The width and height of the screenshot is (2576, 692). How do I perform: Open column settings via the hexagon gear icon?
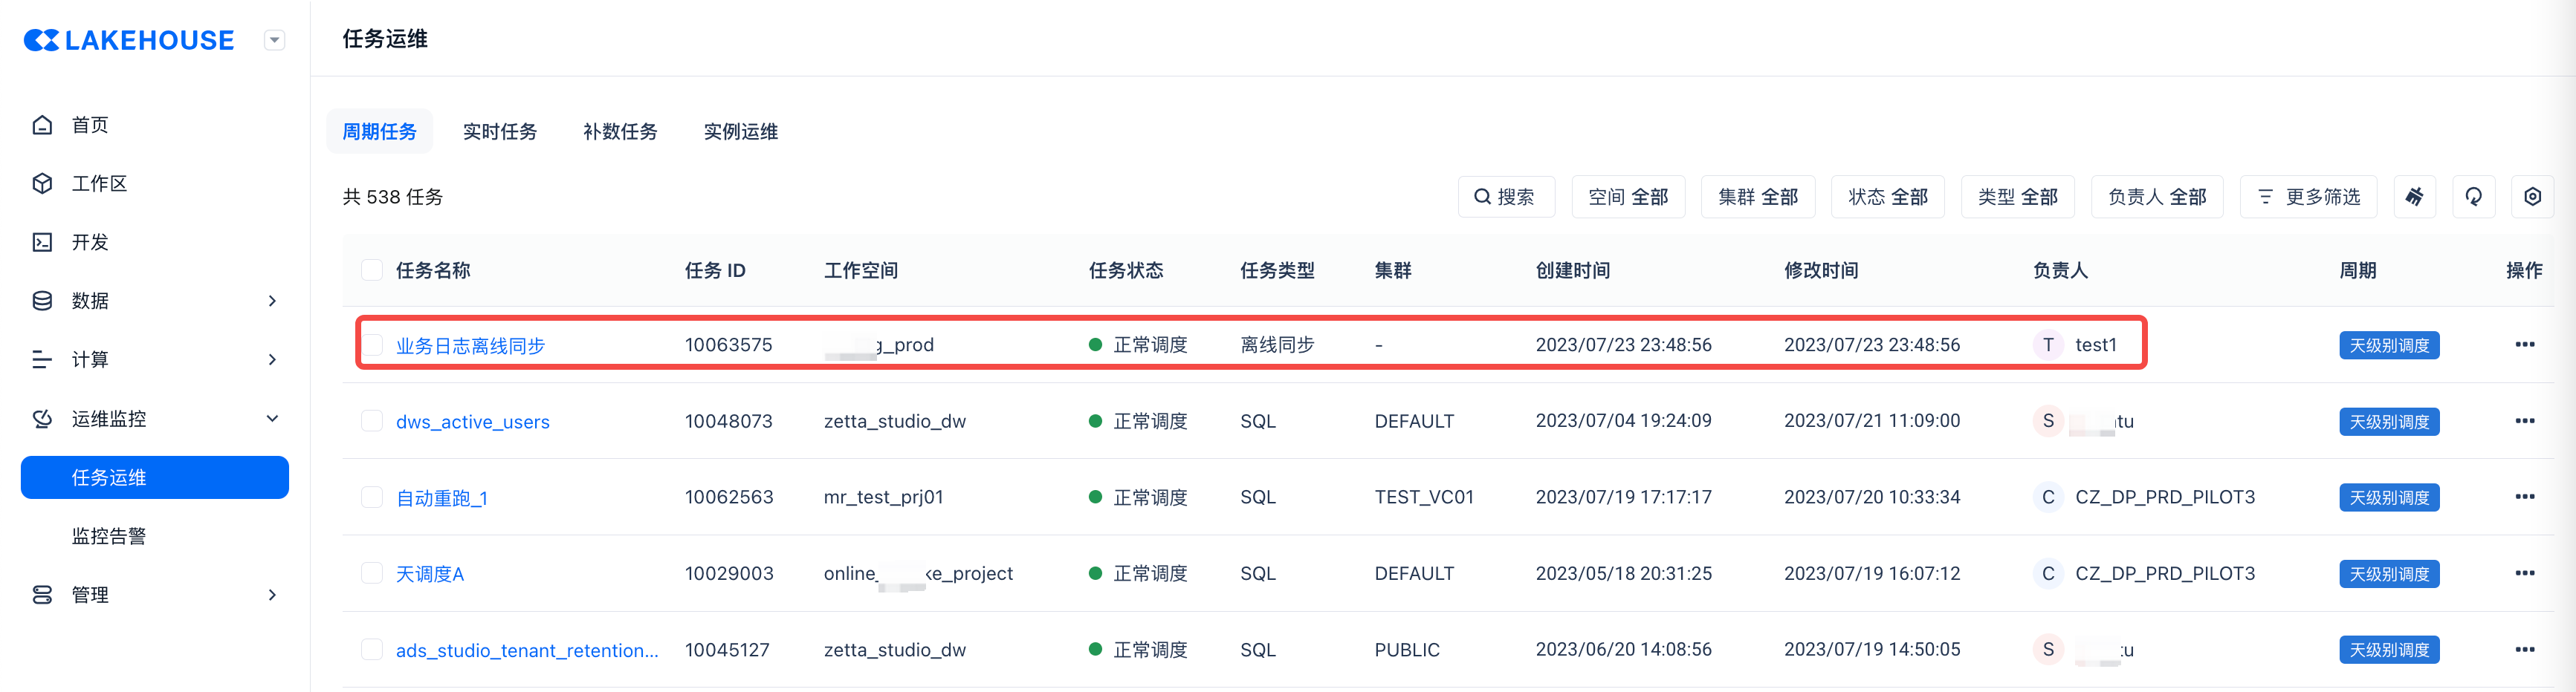pos(2532,197)
